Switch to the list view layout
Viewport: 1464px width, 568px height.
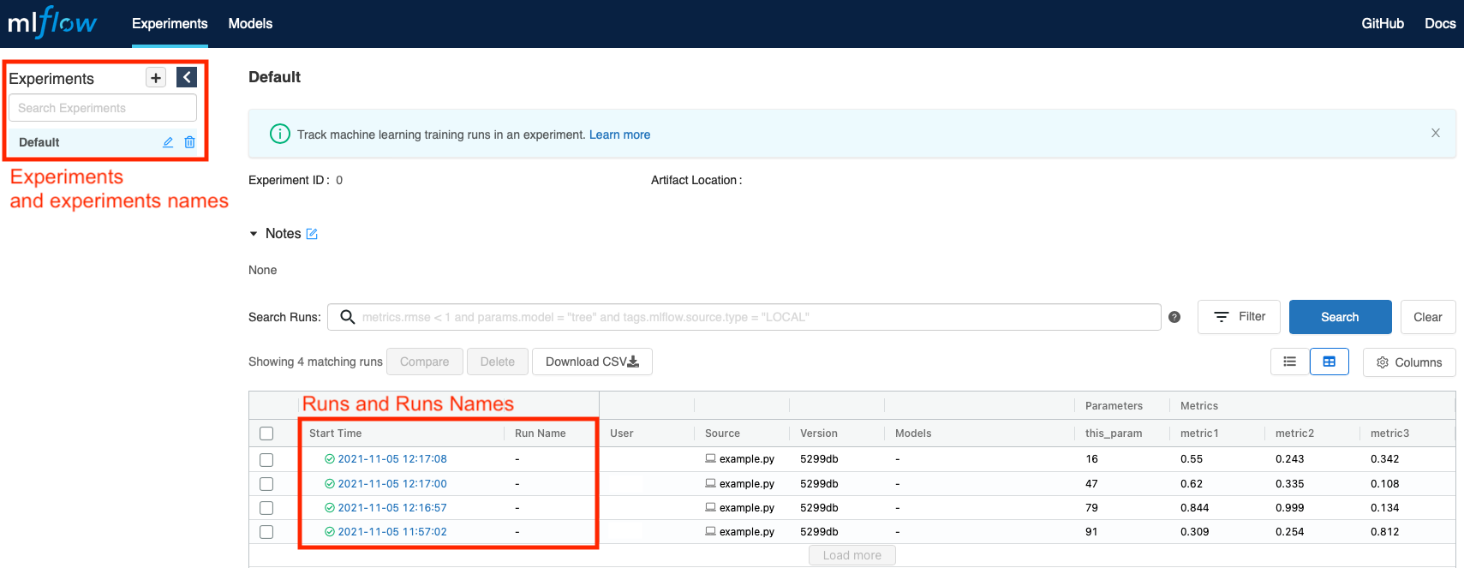(x=1289, y=362)
